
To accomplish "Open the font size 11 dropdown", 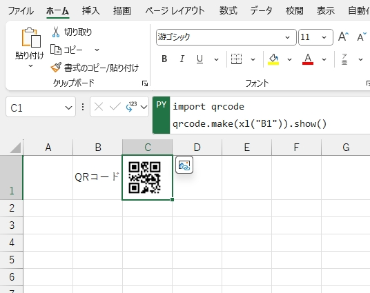I will point(324,37).
